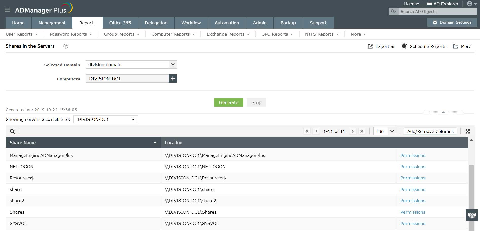
Task: View Permissions for ManageEngineADManagerPlus share
Action: click(x=413, y=155)
